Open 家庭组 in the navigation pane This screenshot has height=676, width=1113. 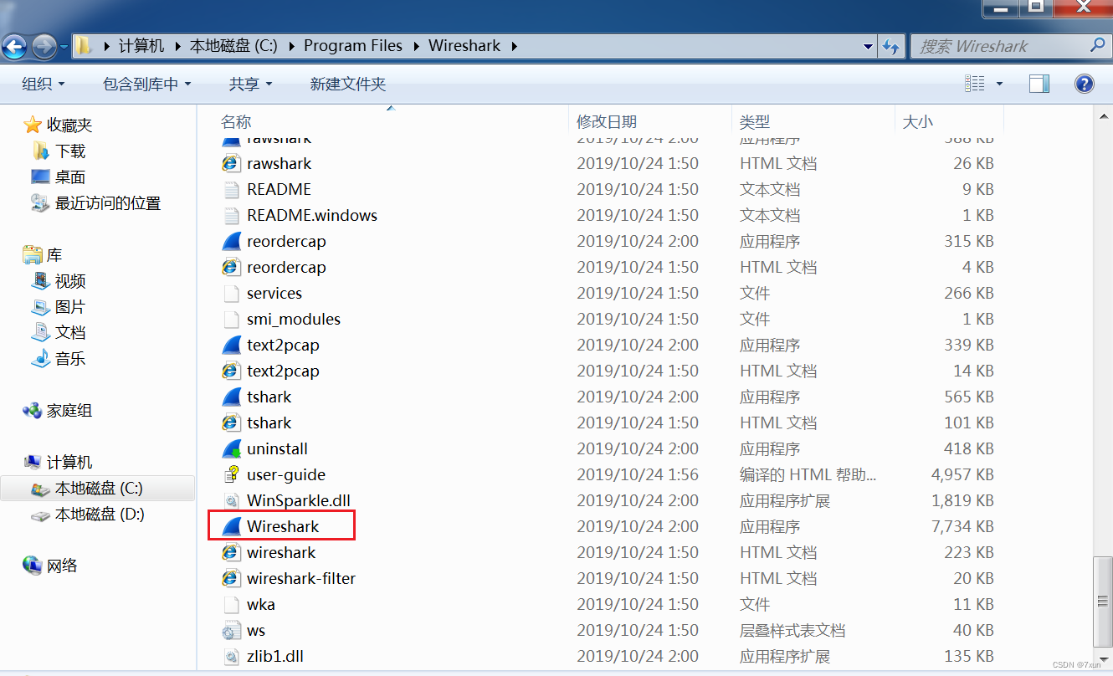click(69, 411)
